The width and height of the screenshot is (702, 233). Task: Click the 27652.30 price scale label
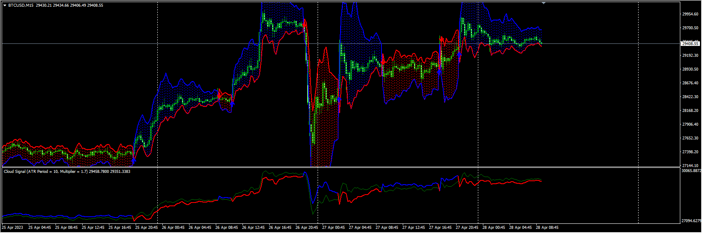(690, 138)
